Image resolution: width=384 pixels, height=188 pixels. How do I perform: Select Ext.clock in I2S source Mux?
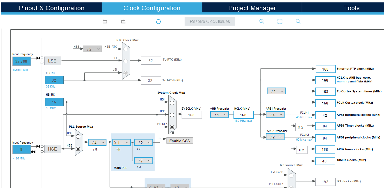tap(291, 176)
